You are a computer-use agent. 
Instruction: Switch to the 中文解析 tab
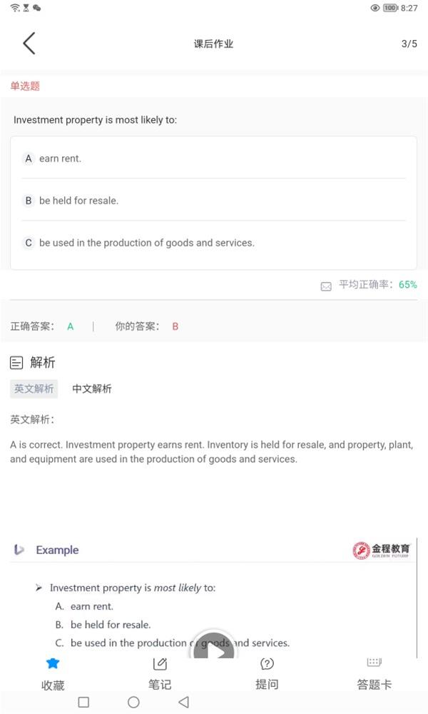point(92,389)
